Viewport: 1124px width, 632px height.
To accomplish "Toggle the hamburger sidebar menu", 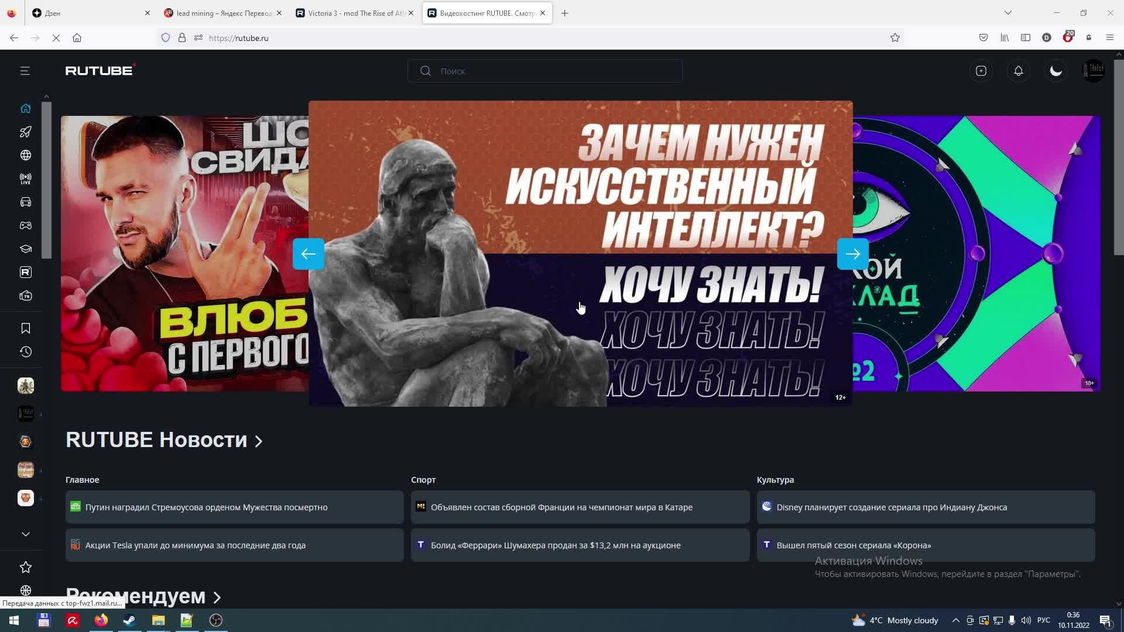I will point(25,71).
